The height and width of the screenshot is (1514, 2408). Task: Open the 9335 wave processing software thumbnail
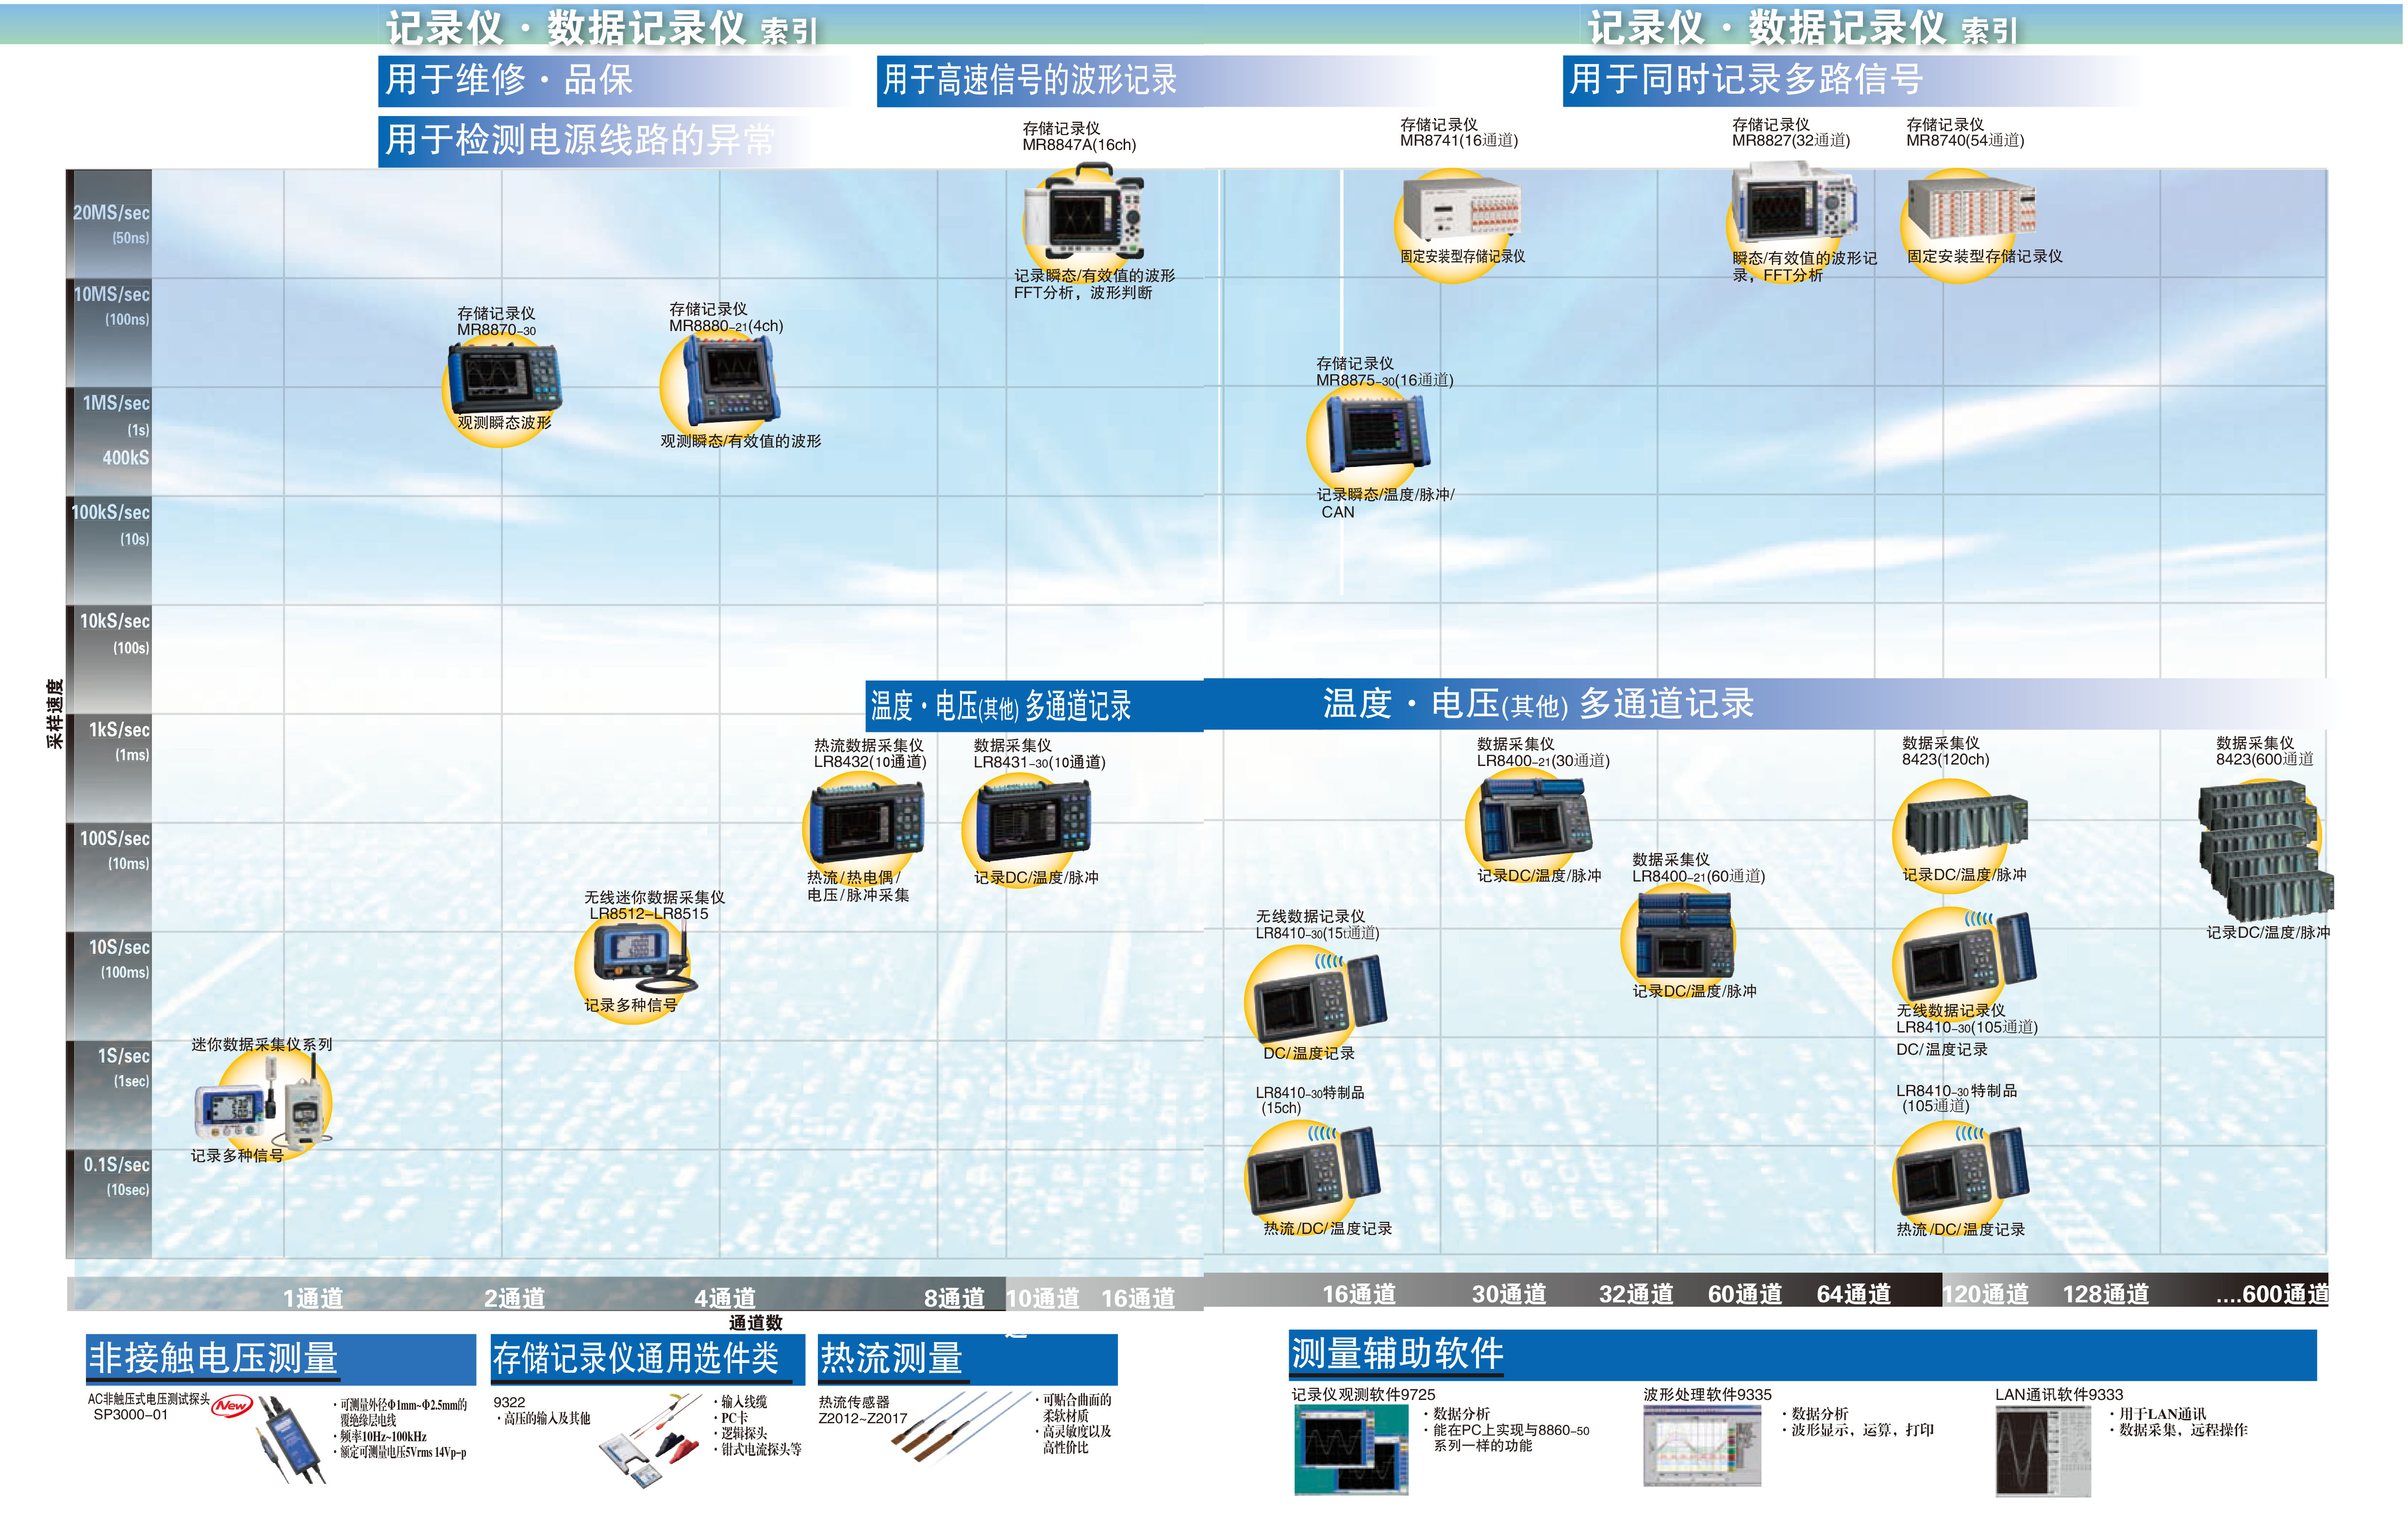point(1701,1446)
